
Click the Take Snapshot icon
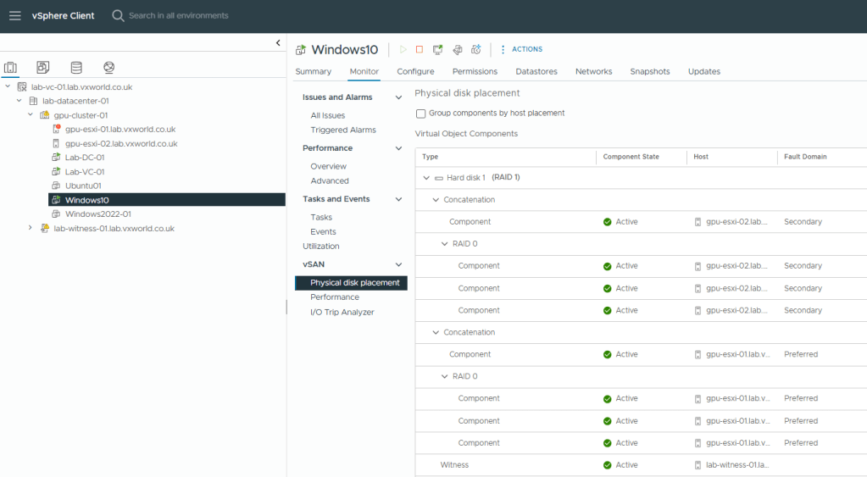click(x=476, y=50)
